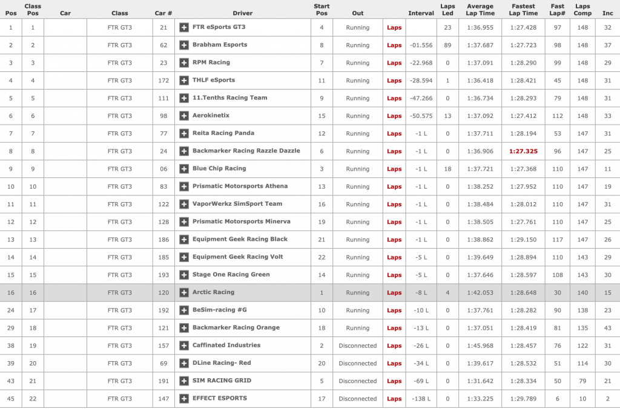The height and width of the screenshot is (409, 620).
Task: Open Laps link in Arctic Racing row
Action: click(x=394, y=293)
